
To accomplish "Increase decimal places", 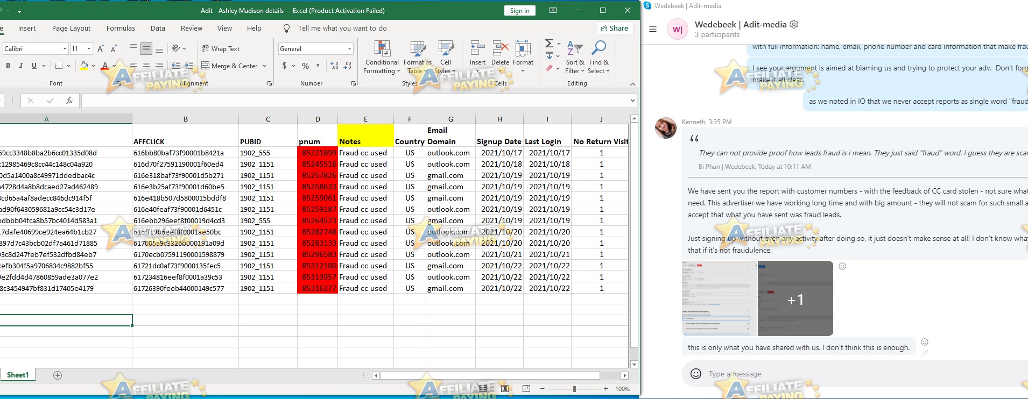I will click(x=334, y=66).
